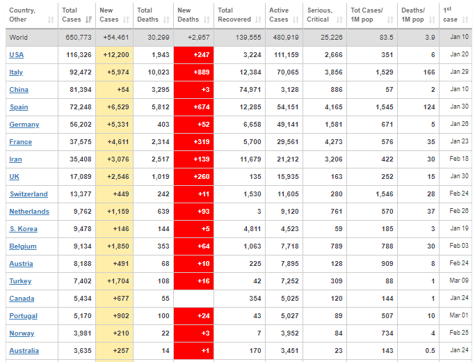
Task: Open the Portugal country link
Action: pyautogui.click(x=24, y=316)
